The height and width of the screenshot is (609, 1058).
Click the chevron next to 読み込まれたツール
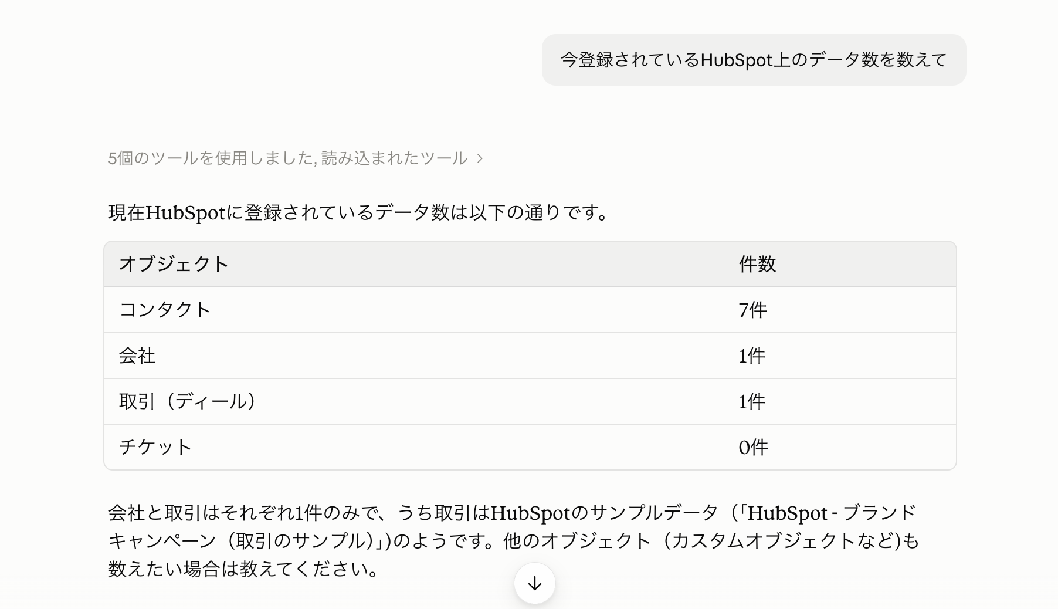(480, 158)
